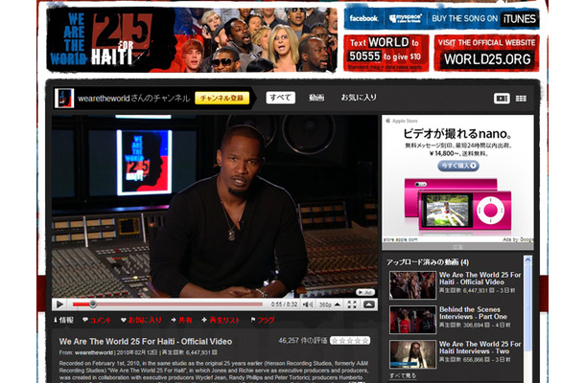
Task: Open the Official Video thumbnail in the sidebar
Action: tap(412, 285)
